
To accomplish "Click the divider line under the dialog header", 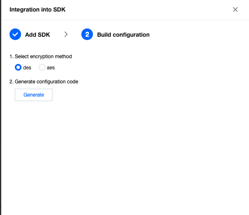I will tap(124, 20).
